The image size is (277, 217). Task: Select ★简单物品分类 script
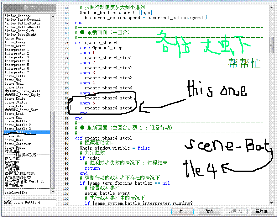[18, 177]
